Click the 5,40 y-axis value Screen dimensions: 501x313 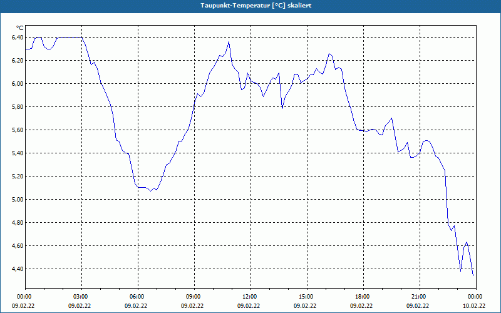pos(18,153)
